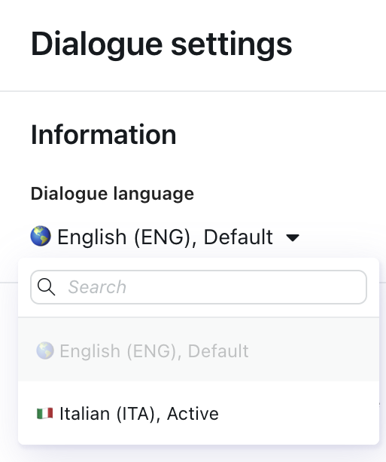
Task: Focus the Search input field
Action: (x=199, y=287)
